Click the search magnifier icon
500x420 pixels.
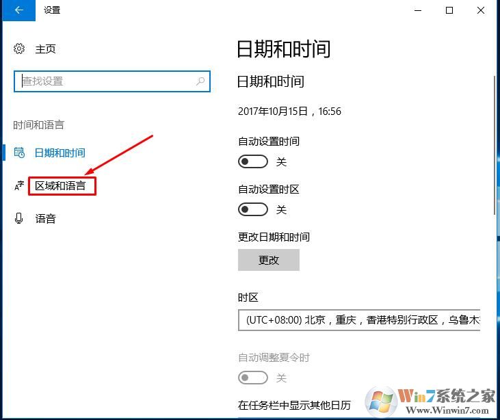[200, 81]
